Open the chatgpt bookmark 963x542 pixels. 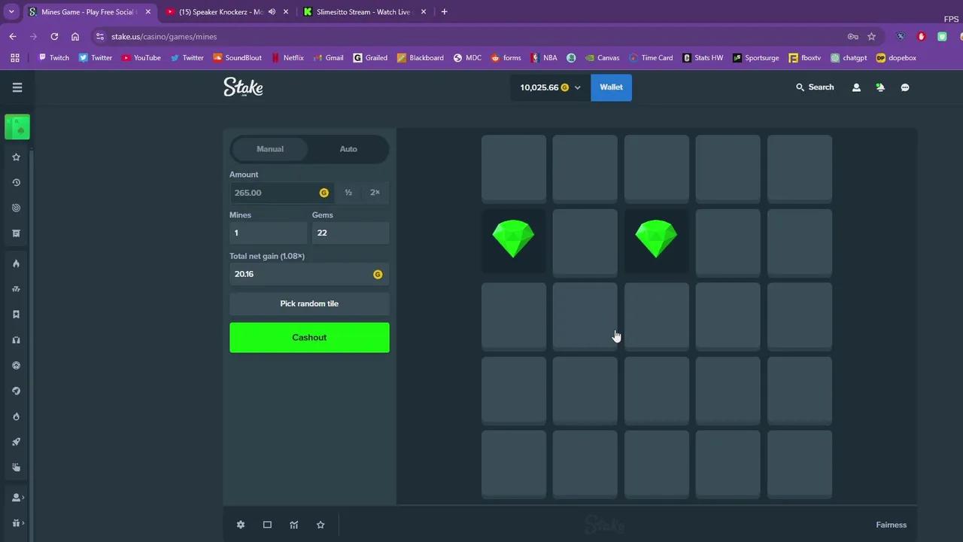pyautogui.click(x=849, y=57)
